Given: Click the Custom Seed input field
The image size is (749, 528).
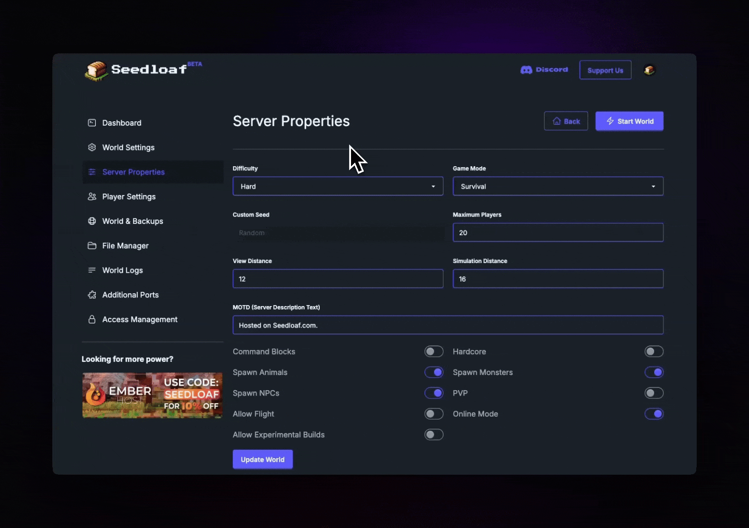Looking at the screenshot, I should pyautogui.click(x=338, y=233).
